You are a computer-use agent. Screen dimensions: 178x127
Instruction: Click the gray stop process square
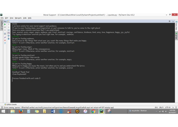[x=5, y=27]
